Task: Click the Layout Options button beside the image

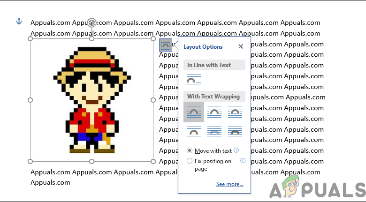Action: coord(166,45)
